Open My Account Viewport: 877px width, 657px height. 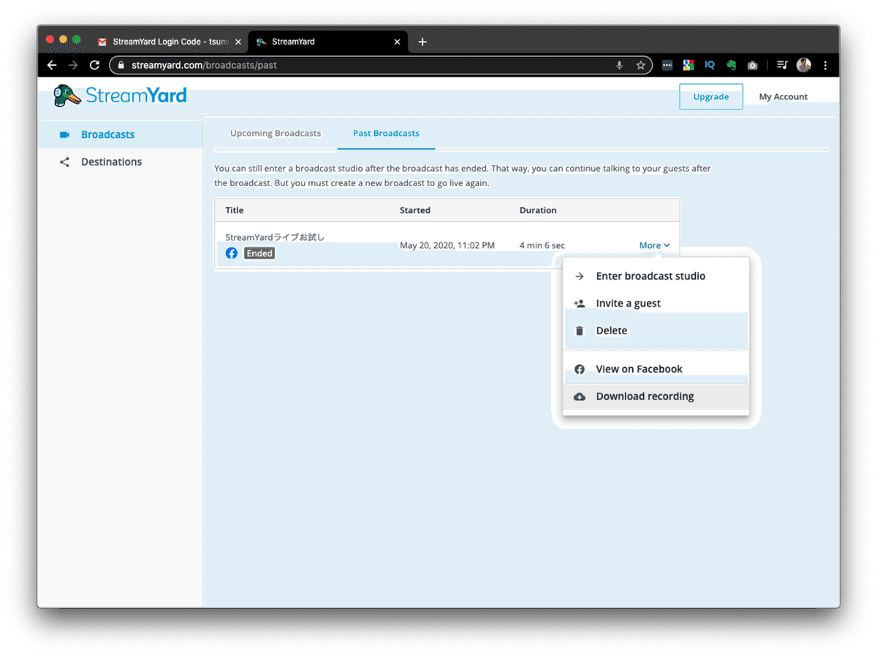[x=783, y=96]
